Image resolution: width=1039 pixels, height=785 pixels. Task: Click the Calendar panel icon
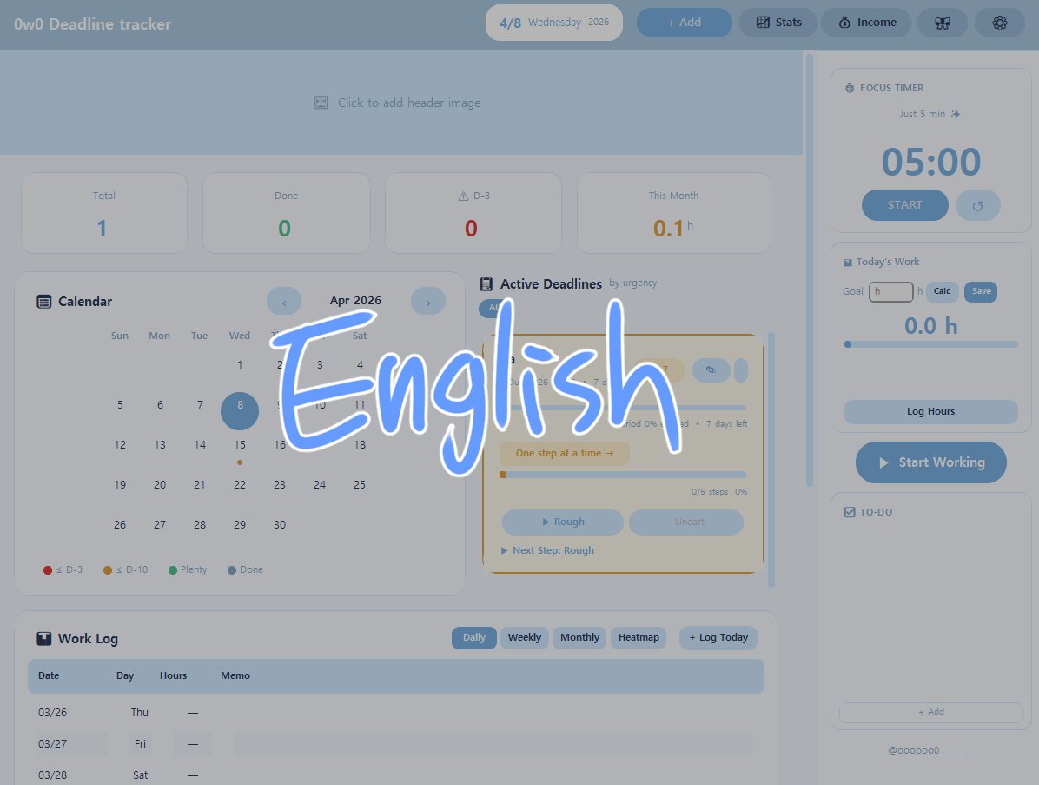[x=43, y=302]
